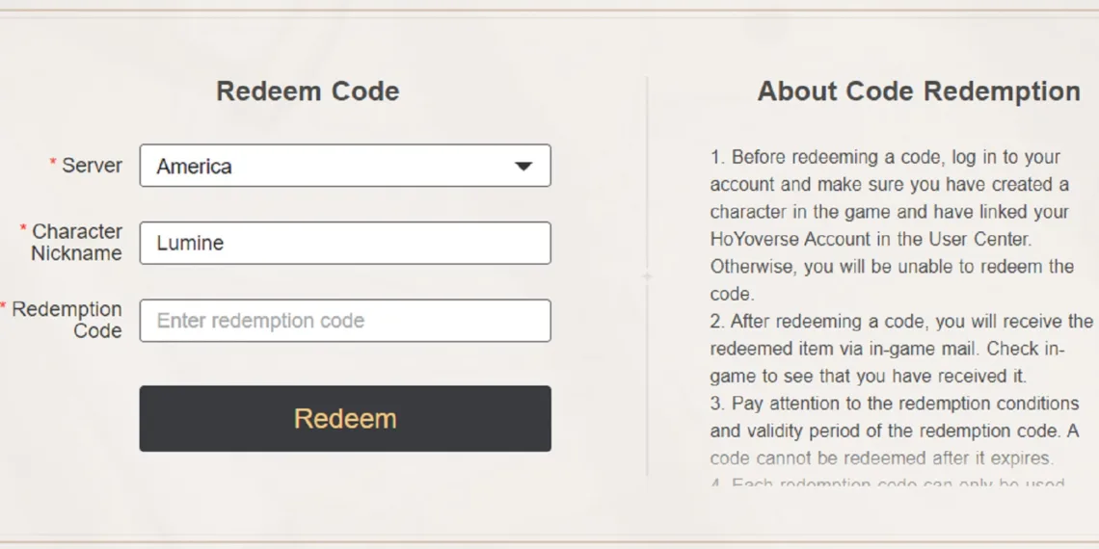
Task: Focus the Character Nickname field containing Lumine
Action: pyautogui.click(x=345, y=243)
